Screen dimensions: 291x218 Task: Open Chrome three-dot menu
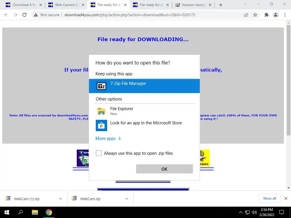pos(285,15)
